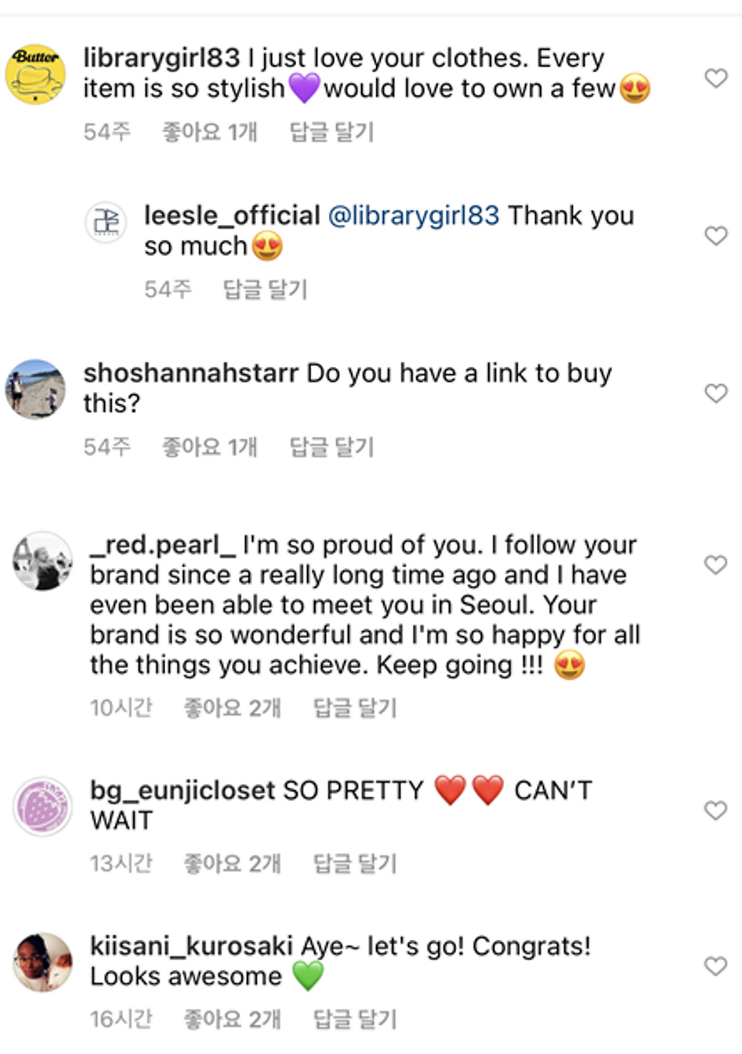Tap the heart beside shoshannahstarr's comment
This screenshot has width=742, height=1054.
pyautogui.click(x=716, y=393)
